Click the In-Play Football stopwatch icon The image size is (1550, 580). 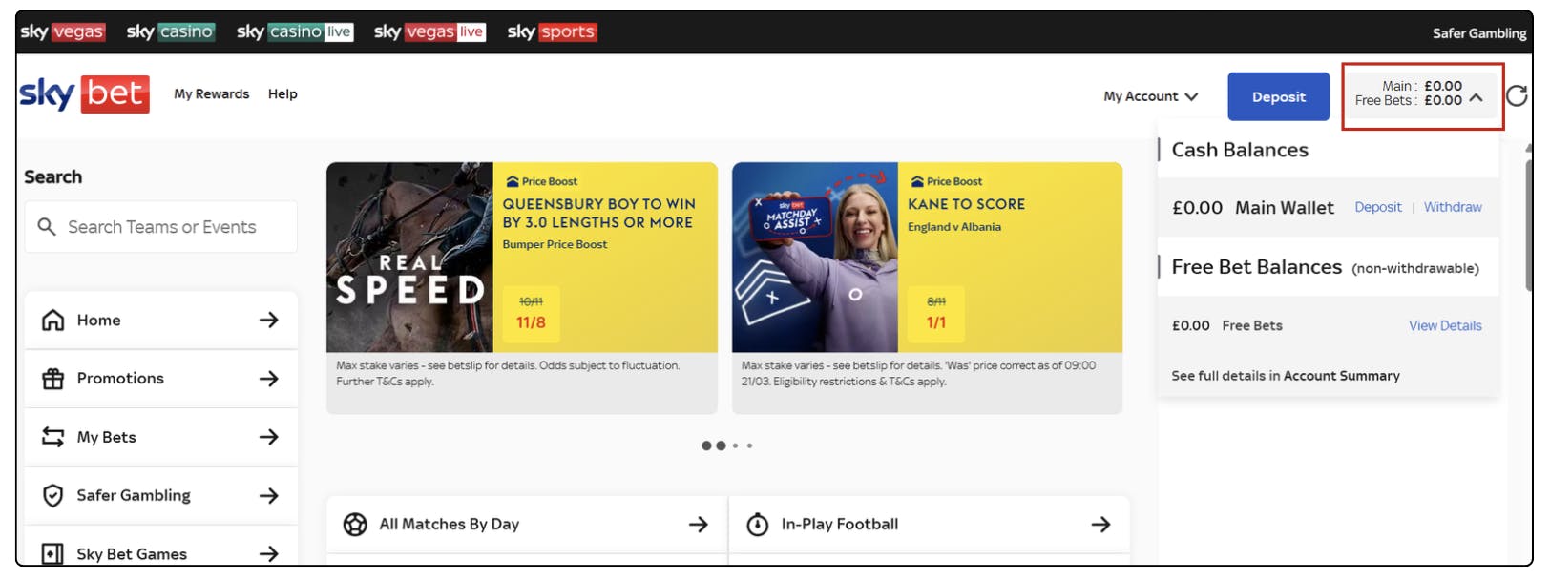click(758, 524)
